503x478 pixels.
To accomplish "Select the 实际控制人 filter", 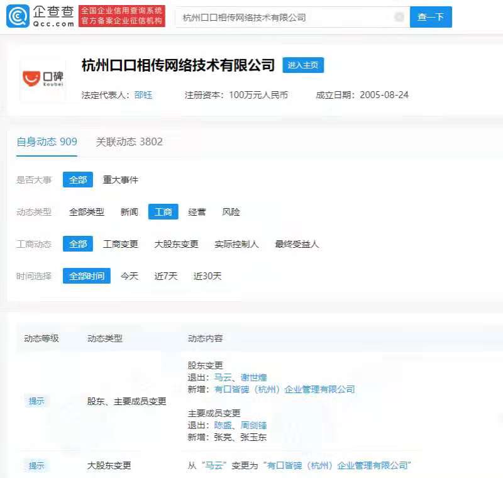I will (237, 244).
